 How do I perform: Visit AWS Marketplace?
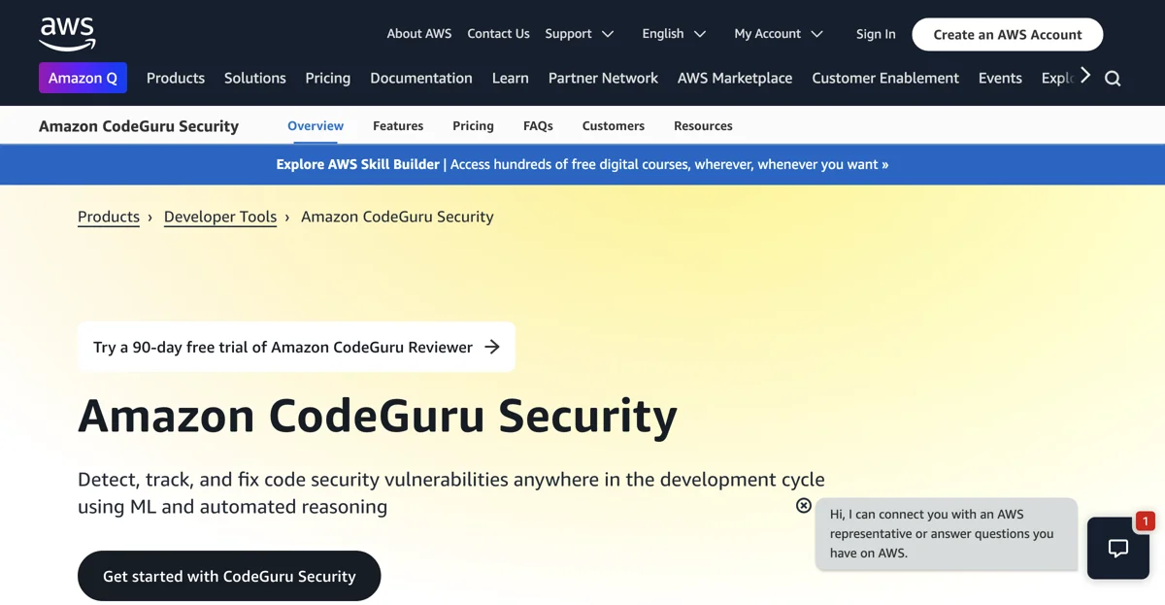click(735, 78)
